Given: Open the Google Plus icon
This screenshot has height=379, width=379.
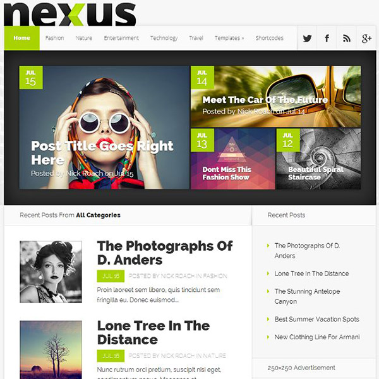Looking at the screenshot, I should [x=366, y=38].
